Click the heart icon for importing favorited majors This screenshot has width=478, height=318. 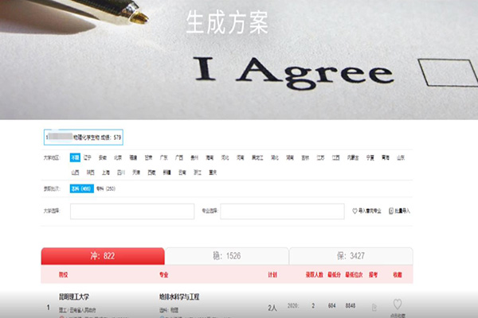(355, 211)
